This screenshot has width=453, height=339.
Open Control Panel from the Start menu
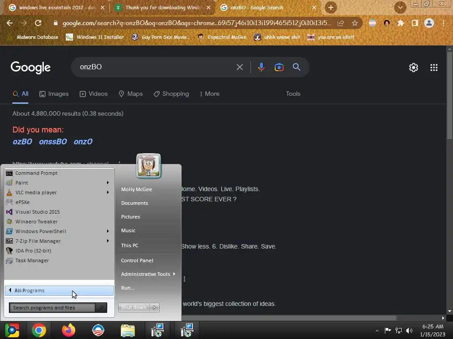[137, 260]
